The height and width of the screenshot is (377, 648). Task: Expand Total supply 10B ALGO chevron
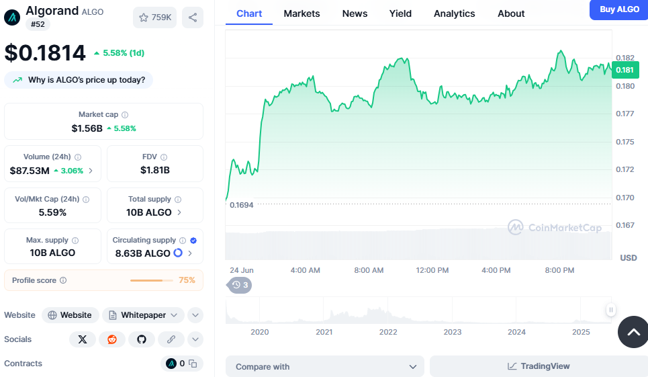[x=179, y=212]
